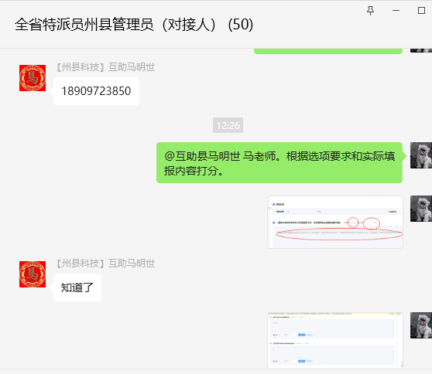
Task: Open the bottom form screenshot thumbnail
Action: pyautogui.click(x=335, y=340)
